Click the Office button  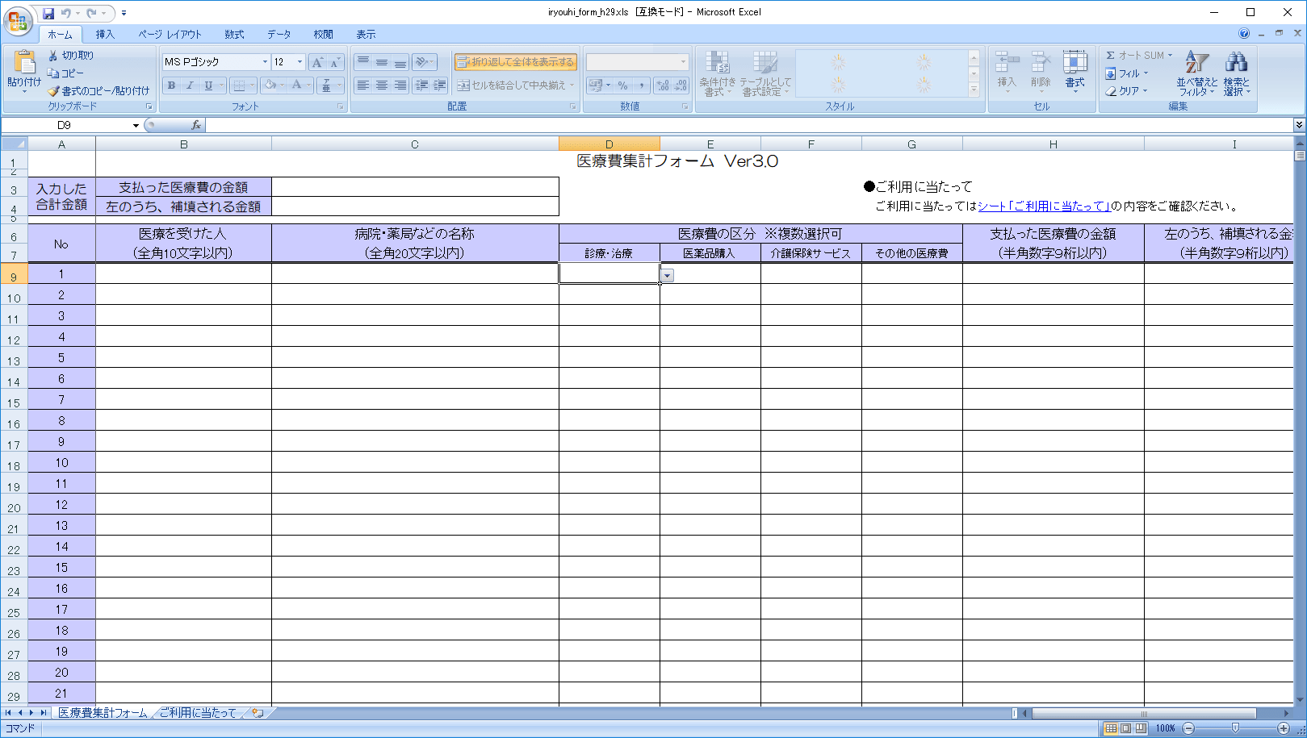18,20
